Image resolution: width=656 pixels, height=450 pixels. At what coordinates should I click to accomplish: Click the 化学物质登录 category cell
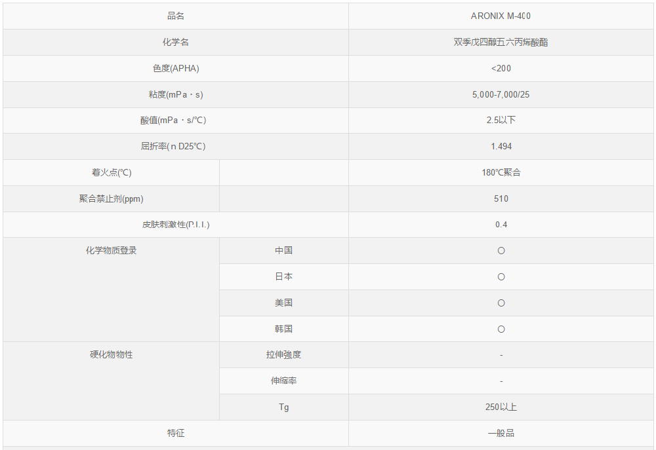pos(112,251)
